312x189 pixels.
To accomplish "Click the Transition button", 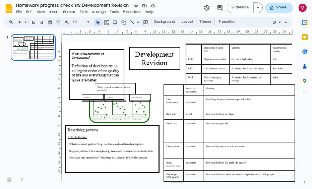I will (x=227, y=21).
